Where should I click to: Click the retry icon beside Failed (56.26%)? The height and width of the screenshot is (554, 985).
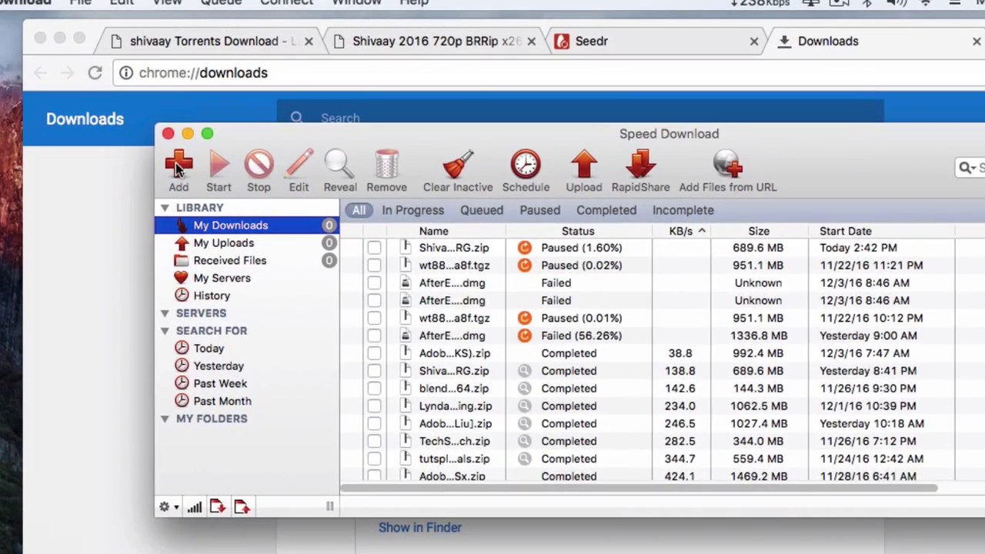(524, 335)
